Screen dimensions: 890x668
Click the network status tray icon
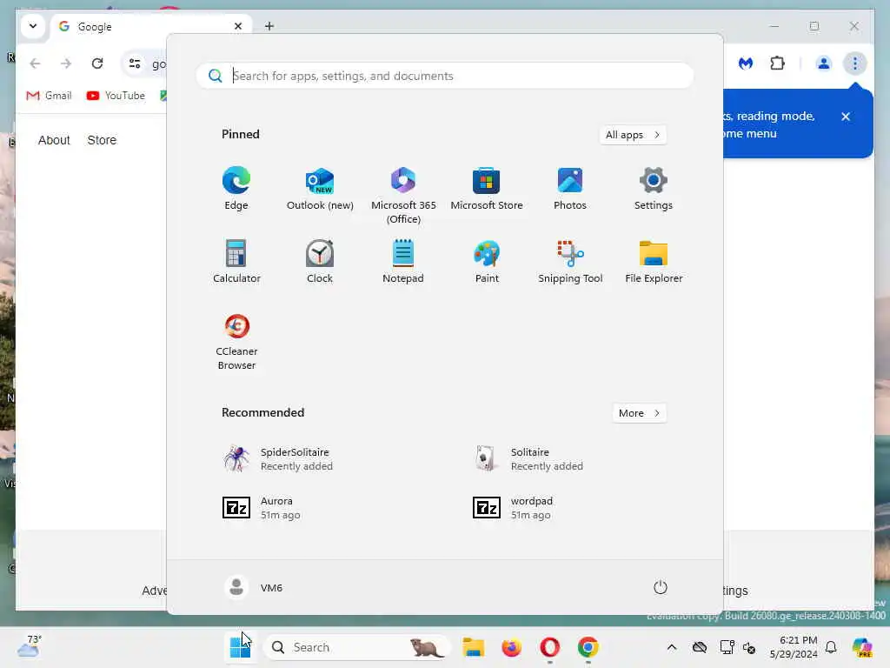tap(727, 647)
